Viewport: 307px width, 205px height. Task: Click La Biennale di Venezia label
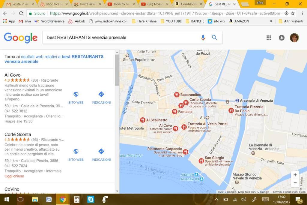click(264, 147)
